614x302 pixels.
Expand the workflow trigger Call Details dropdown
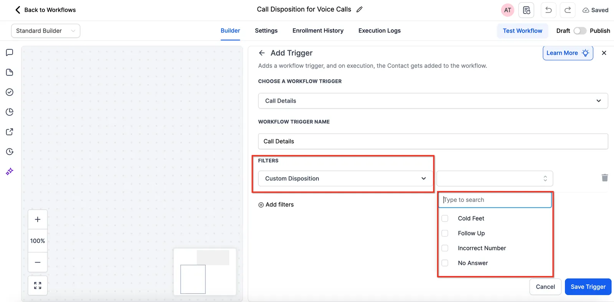tap(433, 101)
